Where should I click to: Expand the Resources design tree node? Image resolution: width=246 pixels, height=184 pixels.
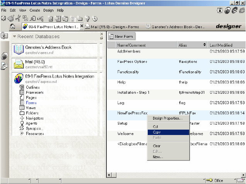pyautogui.click(x=22, y=133)
